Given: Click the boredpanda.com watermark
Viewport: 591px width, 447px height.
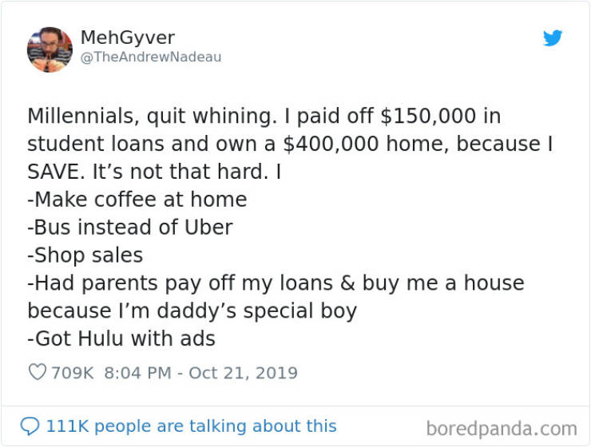Looking at the screenshot, I should pos(501,428).
